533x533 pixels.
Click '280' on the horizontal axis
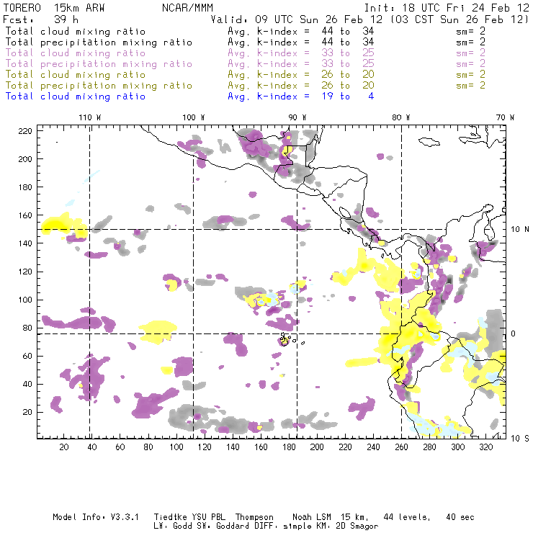430,447
